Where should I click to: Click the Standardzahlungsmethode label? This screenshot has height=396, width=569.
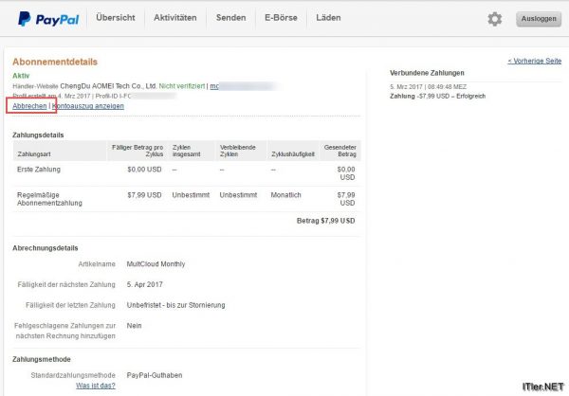click(73, 375)
